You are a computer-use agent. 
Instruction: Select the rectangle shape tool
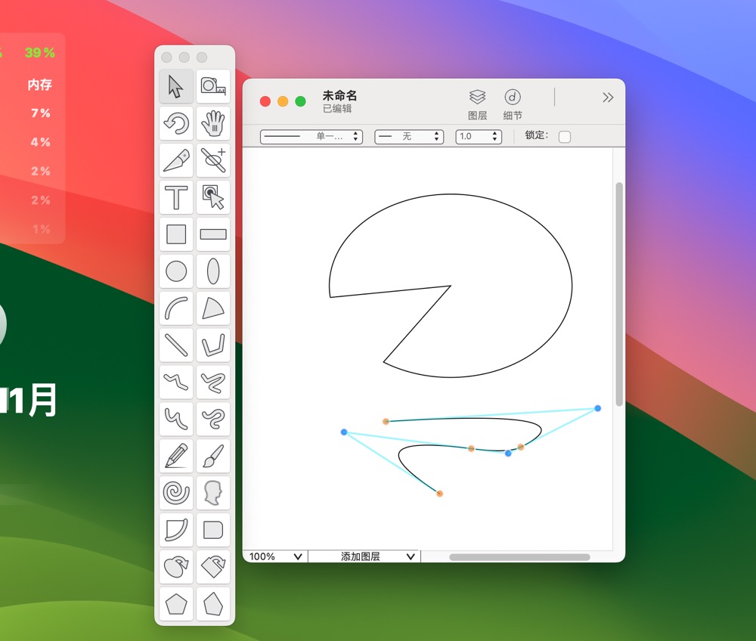point(175,234)
